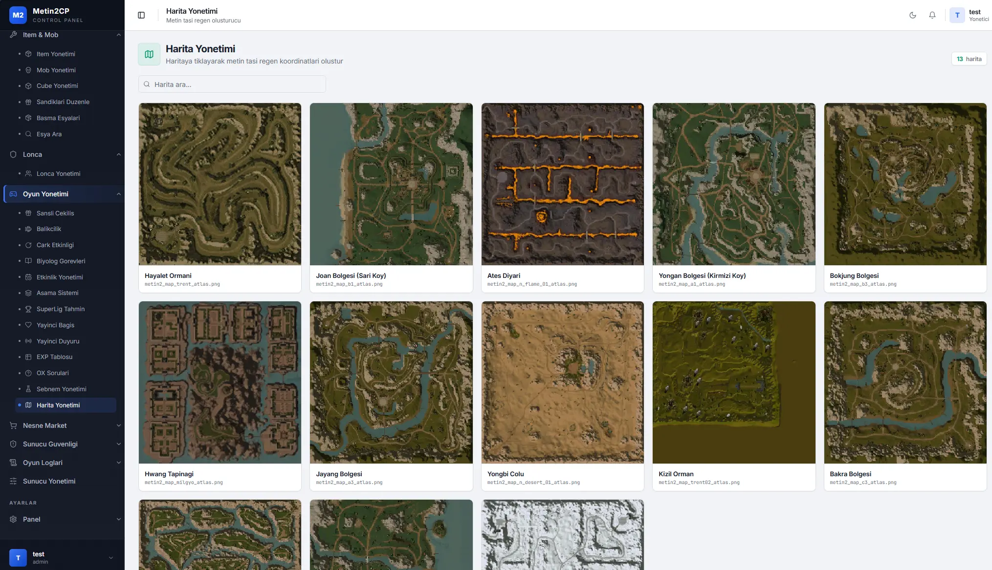Click the Basma Esyalari icon
This screenshot has height=570, width=992.
point(28,118)
